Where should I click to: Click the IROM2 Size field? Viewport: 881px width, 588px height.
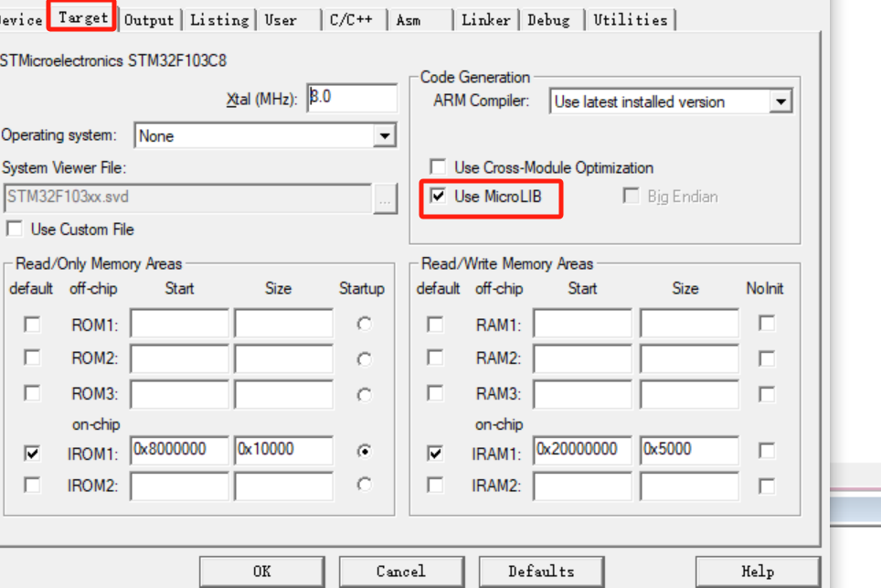point(284,486)
